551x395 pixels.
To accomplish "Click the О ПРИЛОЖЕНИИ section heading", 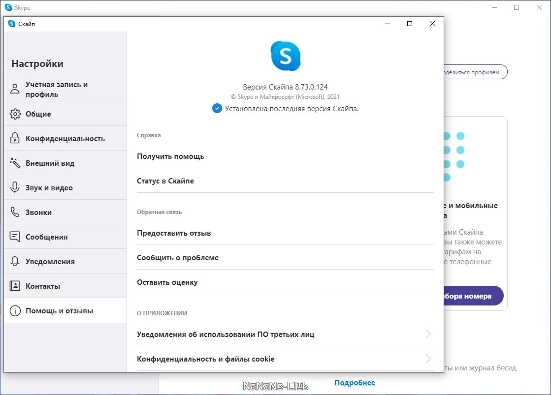I will 162,313.
